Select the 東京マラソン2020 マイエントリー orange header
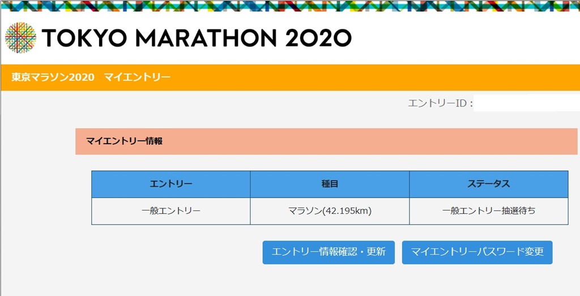The width and height of the screenshot is (580, 296). 291,78
